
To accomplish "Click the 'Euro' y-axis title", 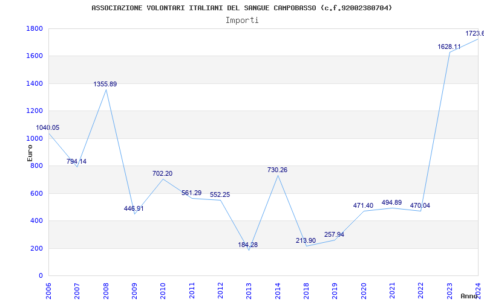I will (x=30, y=153).
